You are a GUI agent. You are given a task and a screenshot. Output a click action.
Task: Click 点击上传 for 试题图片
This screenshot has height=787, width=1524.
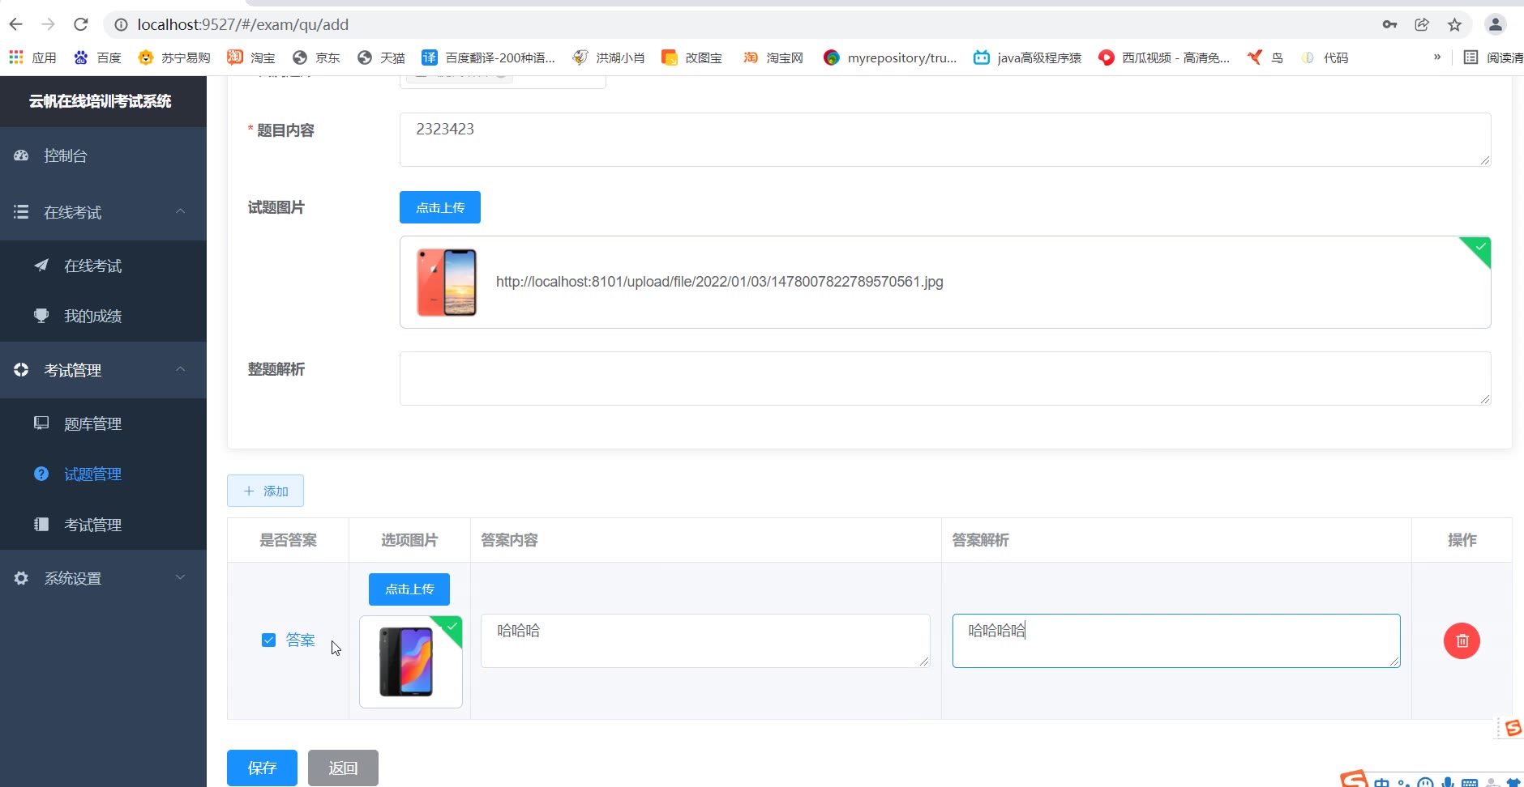point(440,207)
